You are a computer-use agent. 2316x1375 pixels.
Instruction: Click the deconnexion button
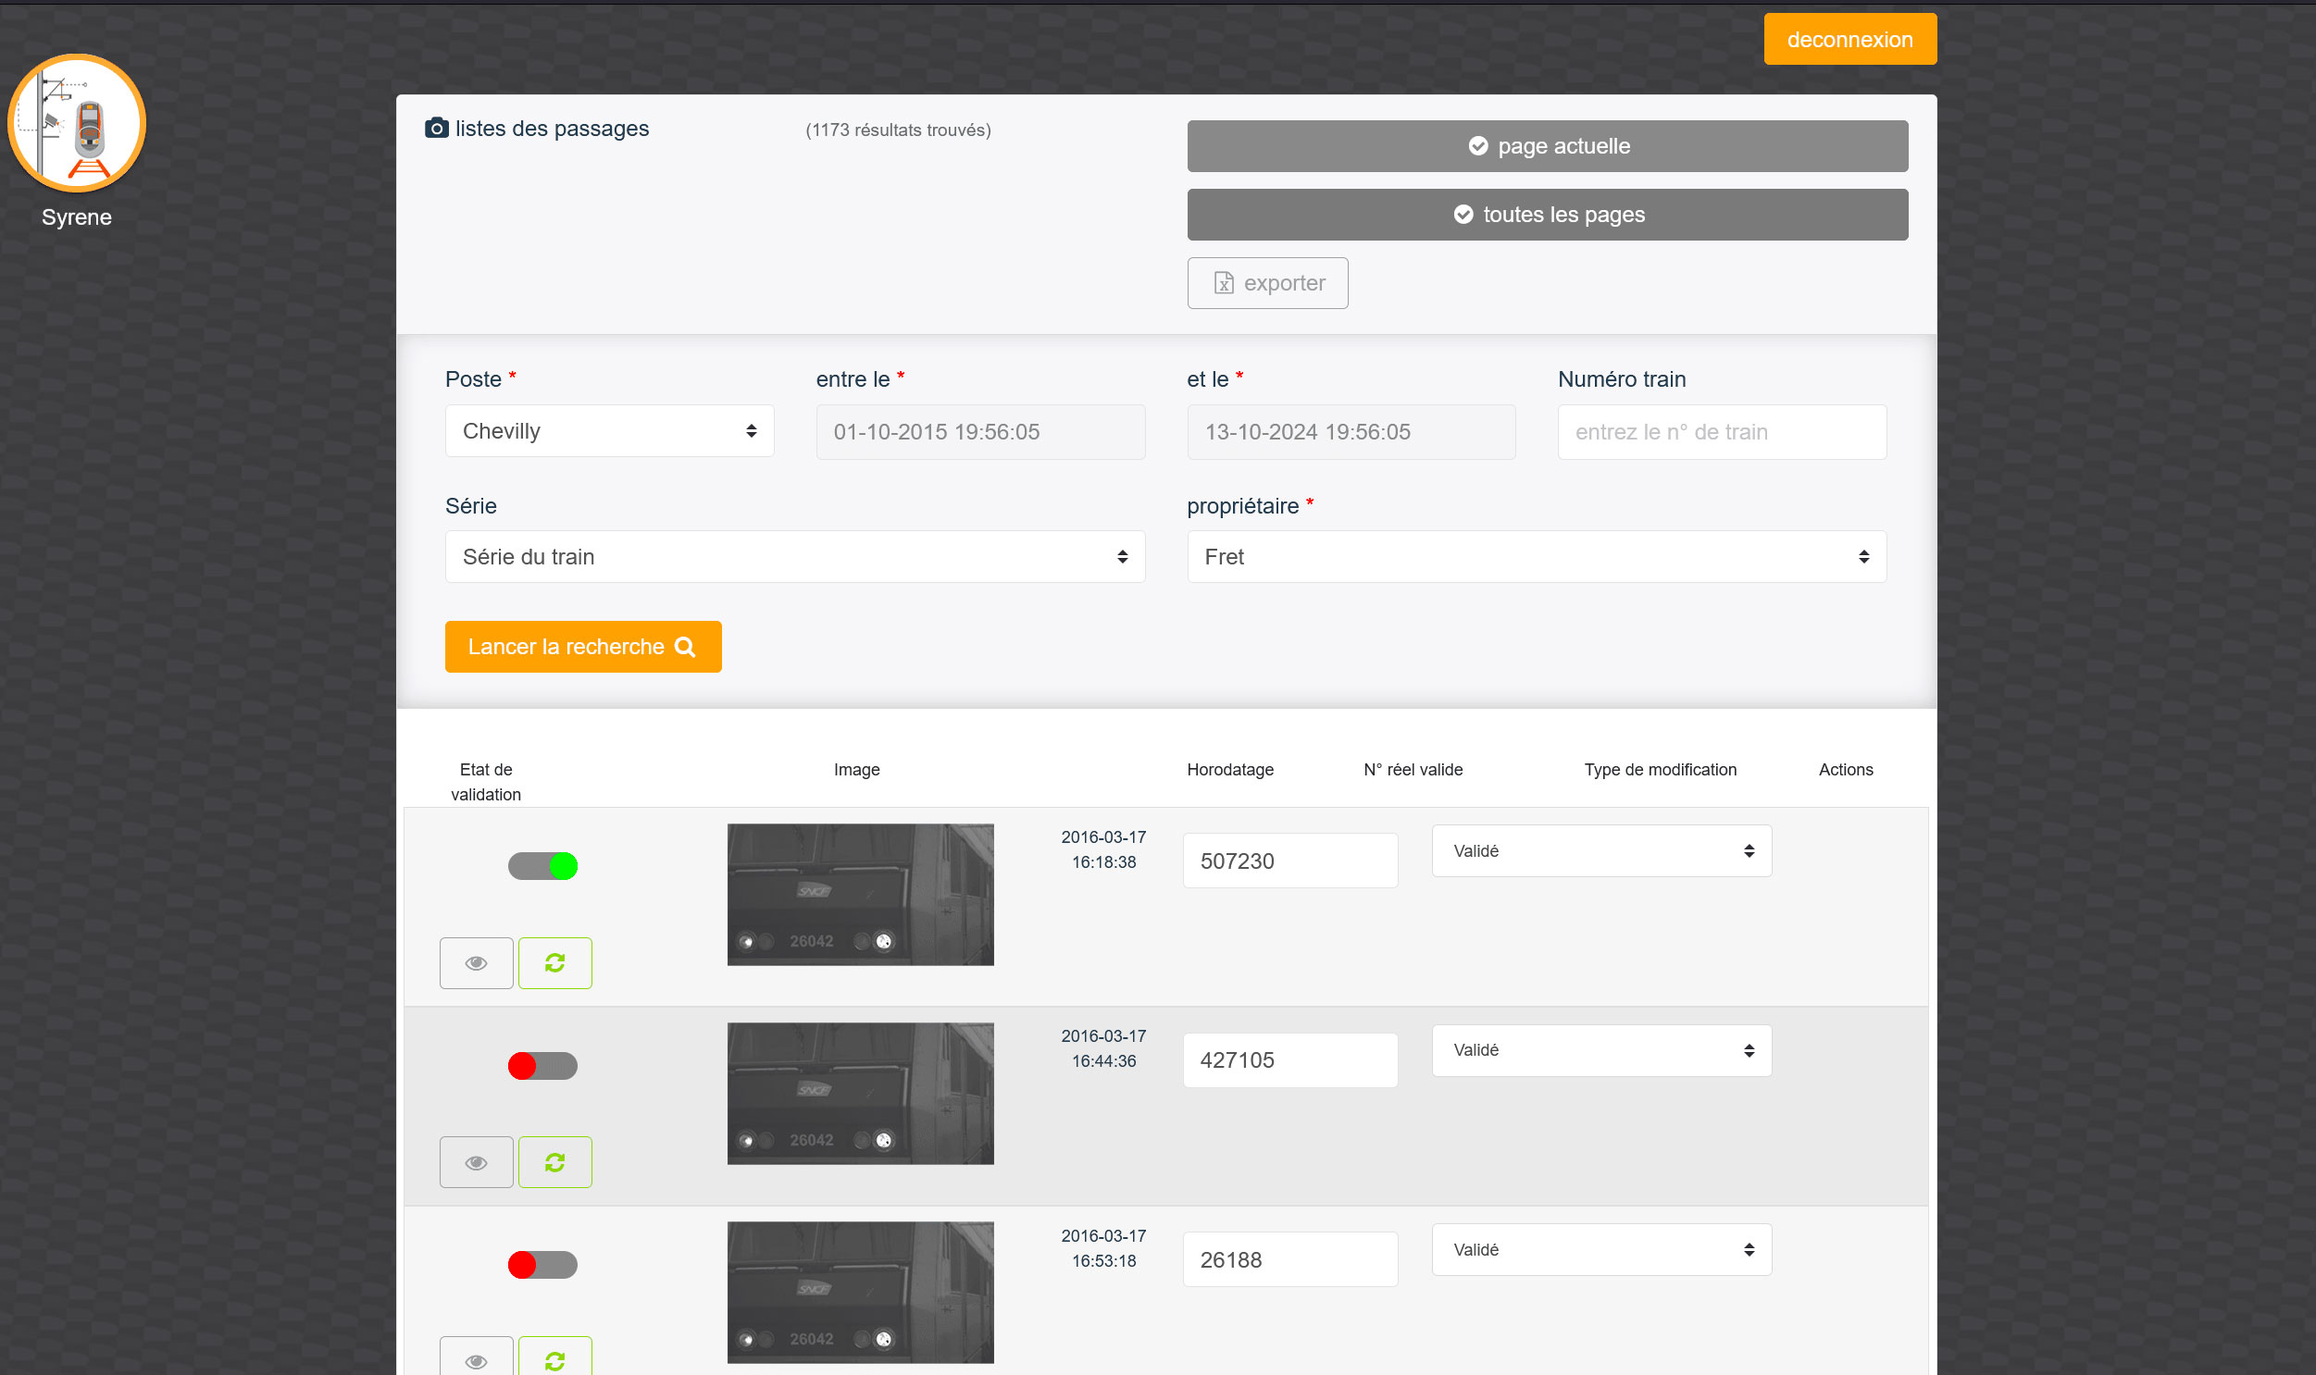pos(1849,40)
